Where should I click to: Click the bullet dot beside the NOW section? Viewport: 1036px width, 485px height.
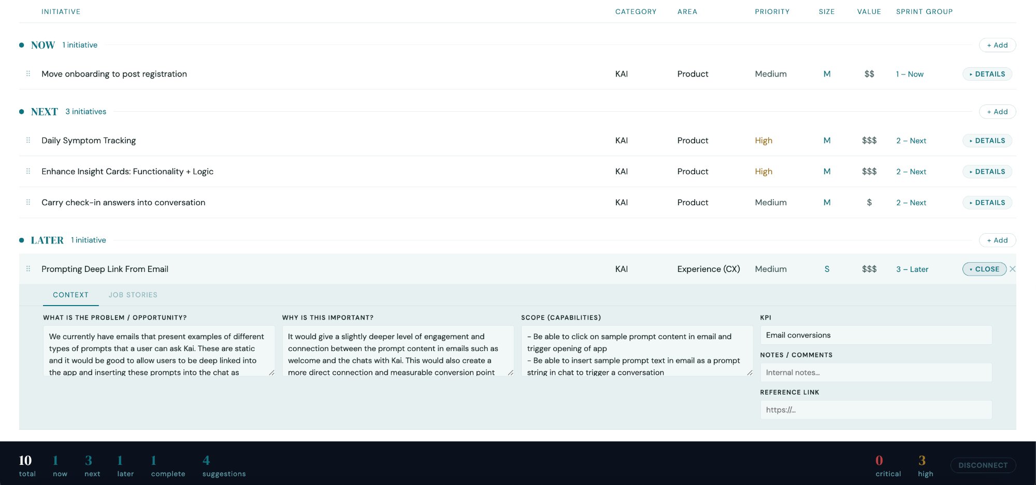pos(21,44)
